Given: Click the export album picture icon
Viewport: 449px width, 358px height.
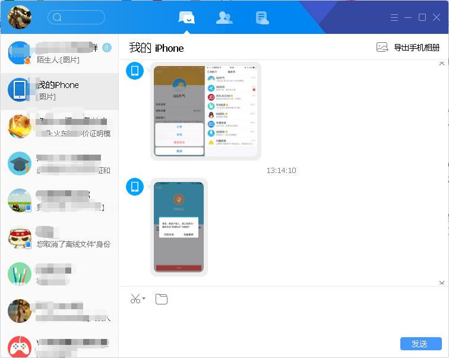Looking at the screenshot, I should point(382,48).
